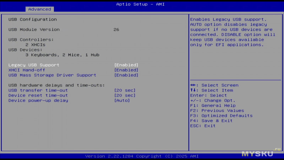This screenshot has height=160, width=284.
Task: Open the Device power-up delay [Auto] value
Action: point(122,101)
